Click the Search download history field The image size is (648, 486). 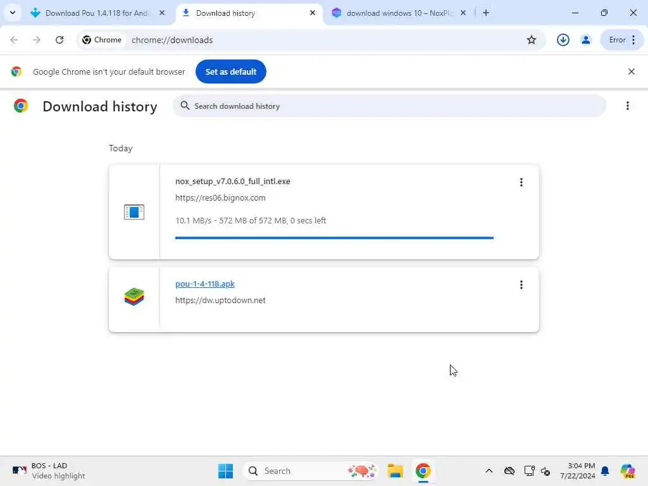click(389, 106)
